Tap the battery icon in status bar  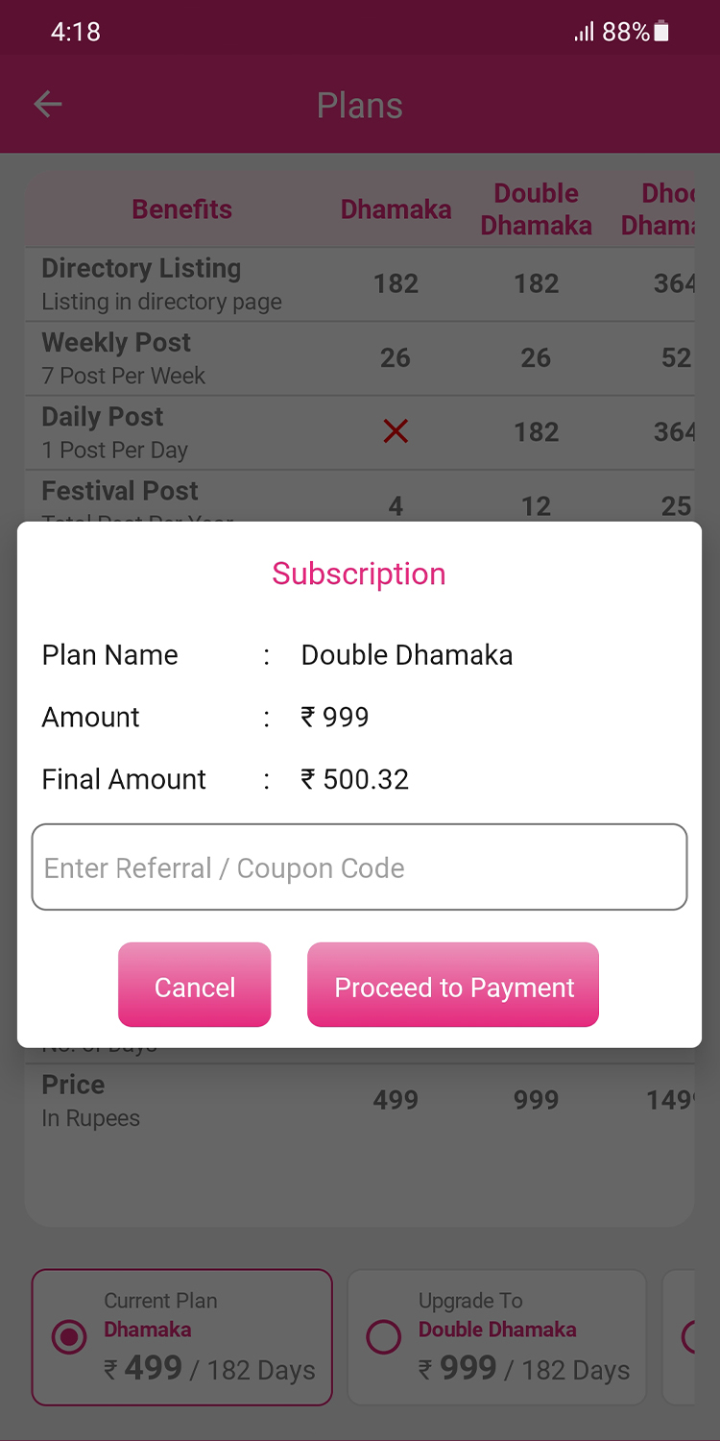coord(661,32)
